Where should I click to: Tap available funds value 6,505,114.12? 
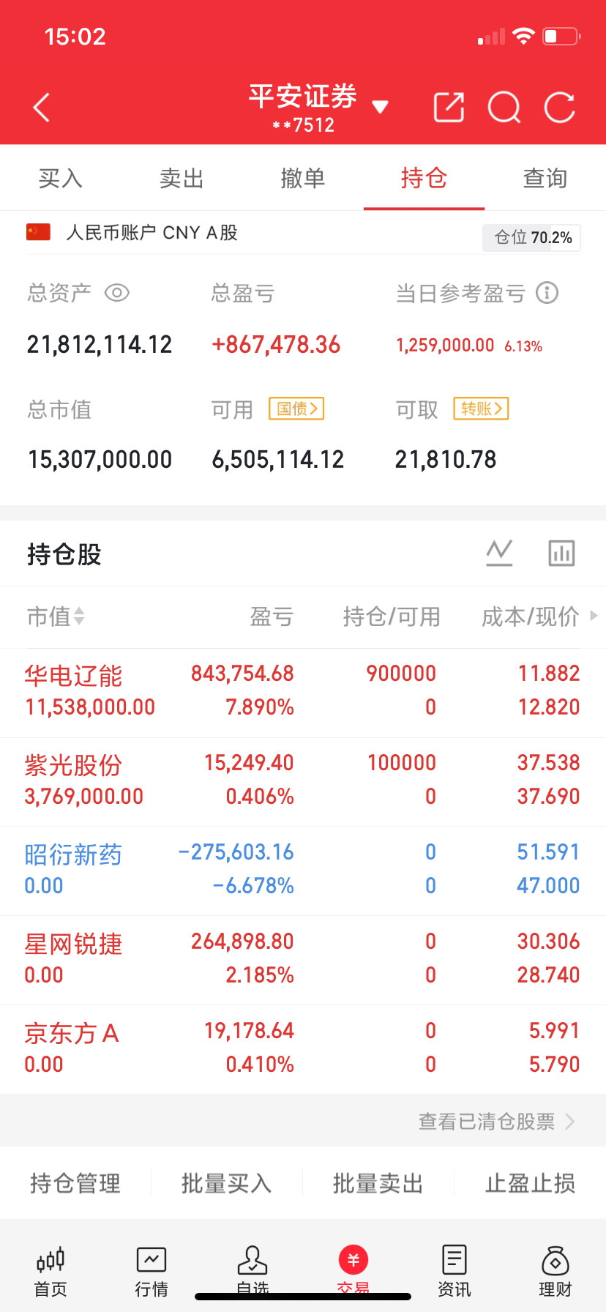click(x=278, y=459)
